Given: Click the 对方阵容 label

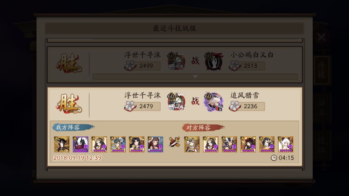Looking at the screenshot, I should coord(198,128).
